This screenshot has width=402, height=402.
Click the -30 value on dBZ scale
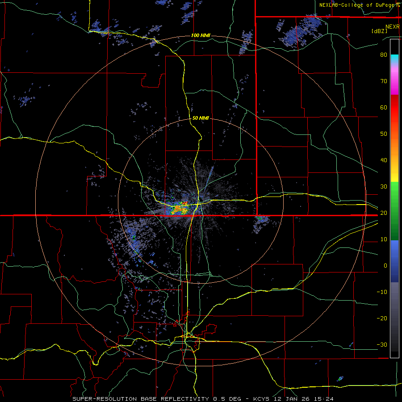(382, 344)
